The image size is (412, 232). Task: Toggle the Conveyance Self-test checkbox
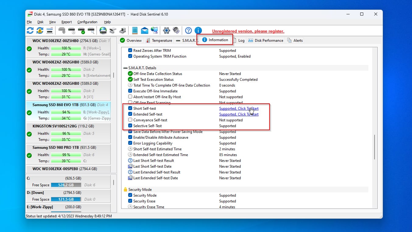tap(130, 120)
